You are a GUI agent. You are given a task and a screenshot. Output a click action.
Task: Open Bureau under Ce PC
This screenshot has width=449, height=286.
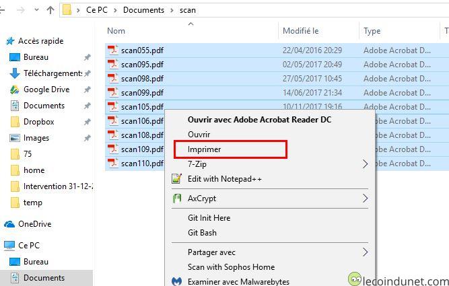pos(36,262)
